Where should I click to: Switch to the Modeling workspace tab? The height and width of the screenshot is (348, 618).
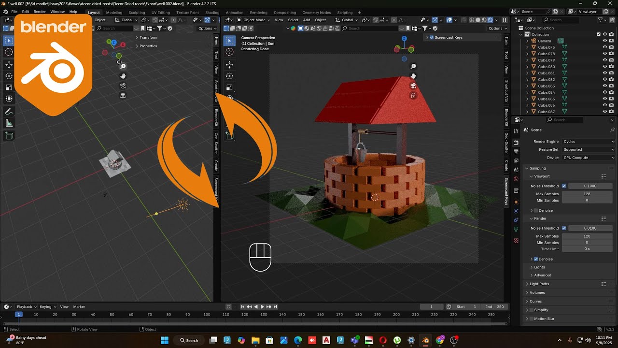click(114, 13)
